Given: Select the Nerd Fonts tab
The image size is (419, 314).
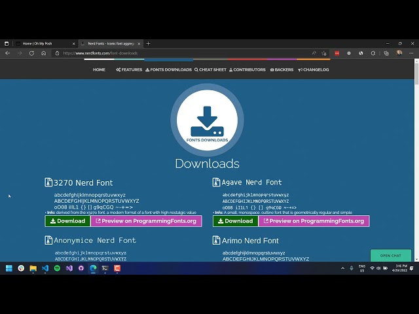Looking at the screenshot, I should (111, 44).
